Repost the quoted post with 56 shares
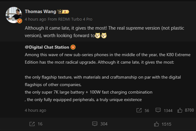196x131 pixels. click(x=143, y=110)
